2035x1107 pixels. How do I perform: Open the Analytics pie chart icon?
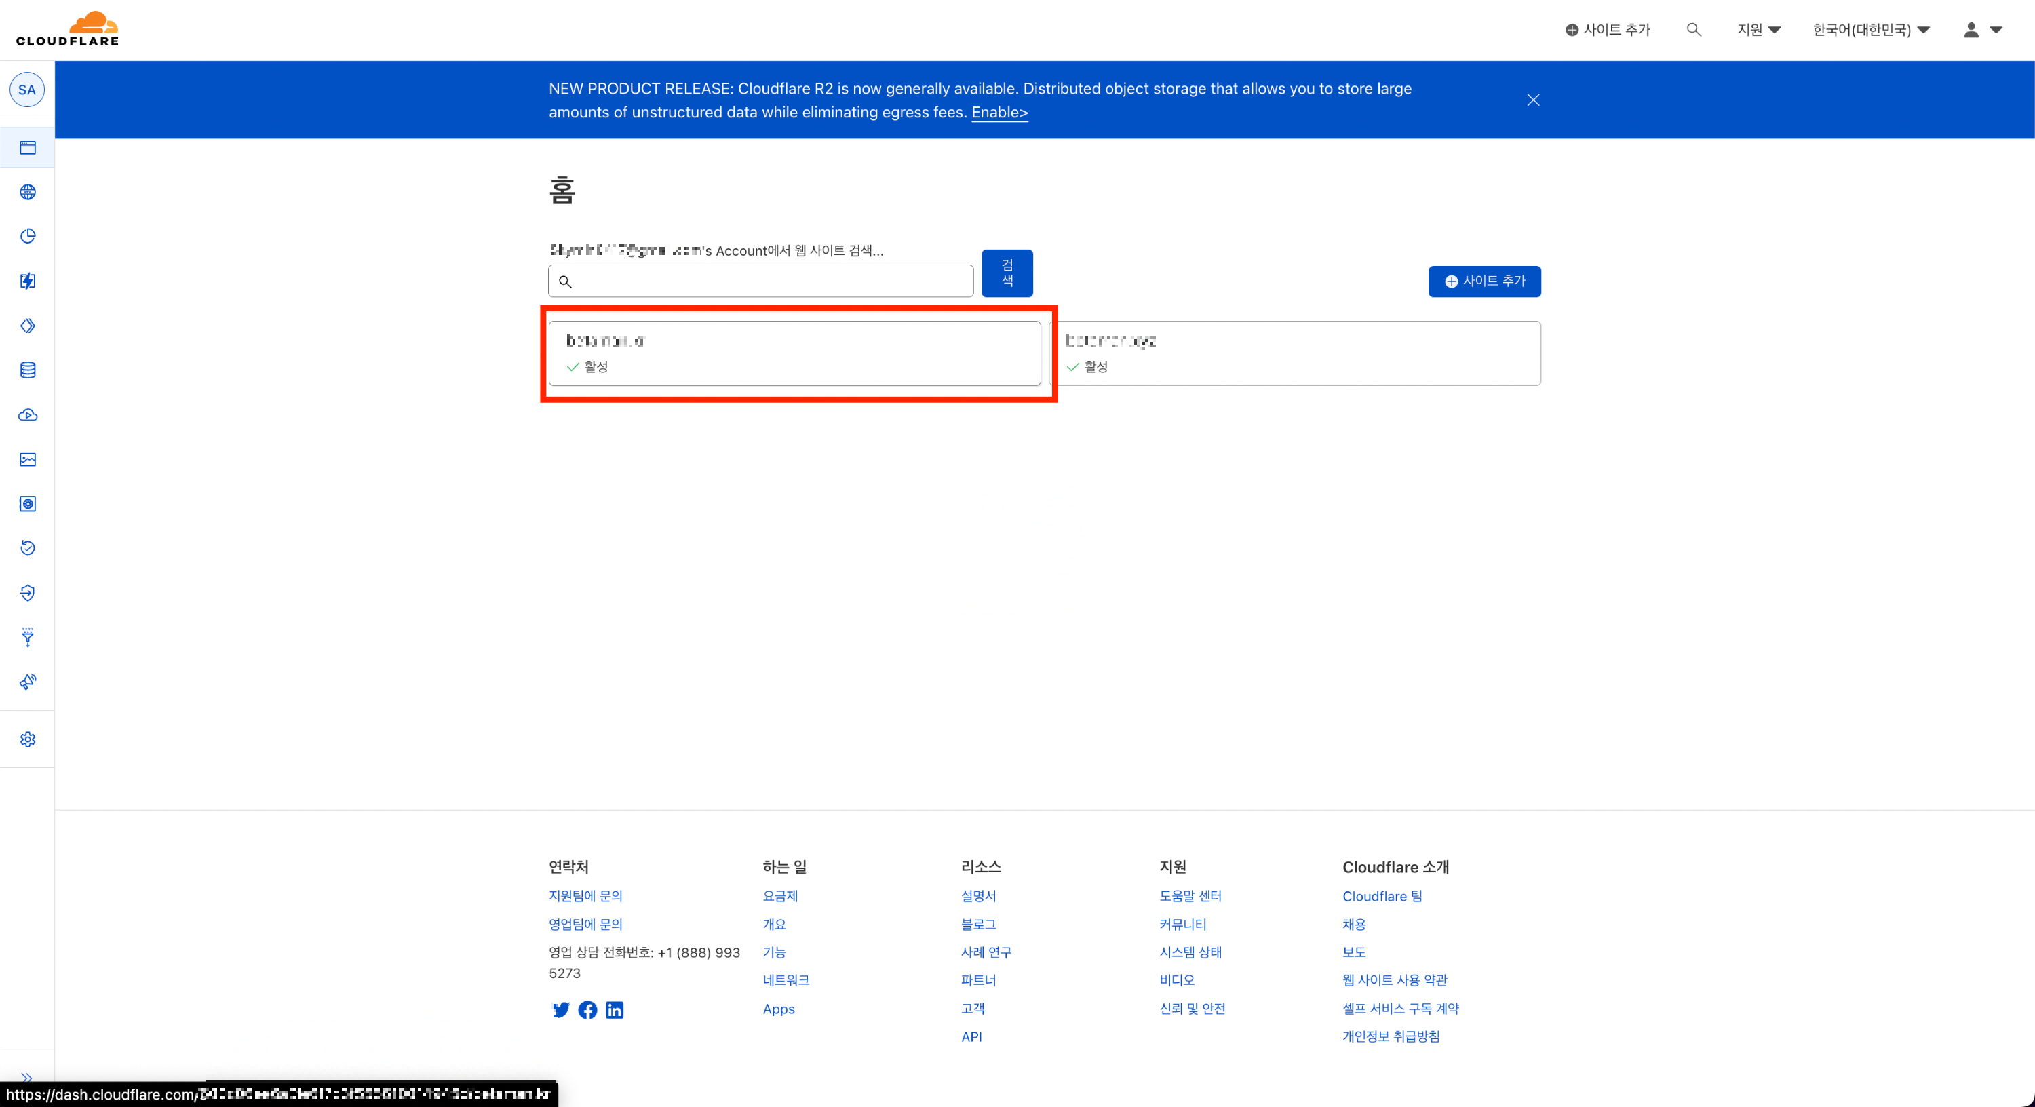click(x=28, y=236)
